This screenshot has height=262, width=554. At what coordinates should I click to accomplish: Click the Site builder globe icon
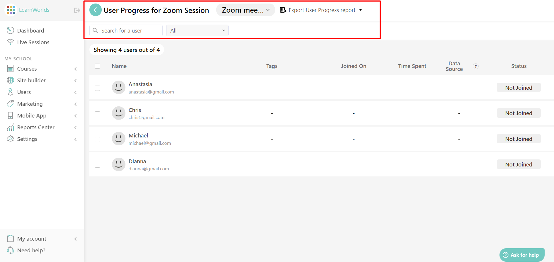[10, 80]
